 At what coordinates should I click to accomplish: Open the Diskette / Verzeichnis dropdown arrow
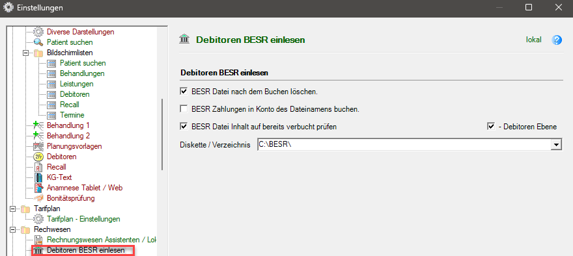(x=557, y=145)
